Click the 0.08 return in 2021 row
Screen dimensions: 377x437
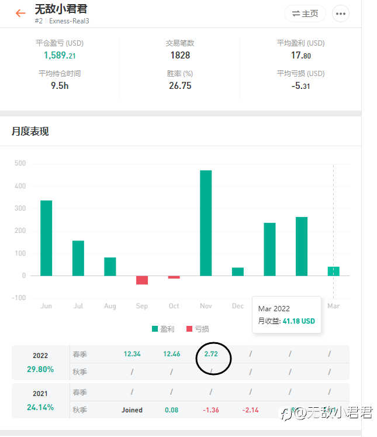coord(171,410)
